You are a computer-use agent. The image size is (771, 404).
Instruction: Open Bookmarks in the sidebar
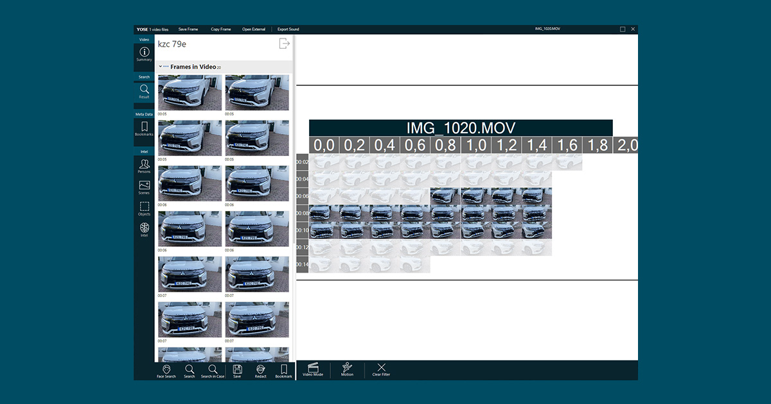pyautogui.click(x=144, y=128)
